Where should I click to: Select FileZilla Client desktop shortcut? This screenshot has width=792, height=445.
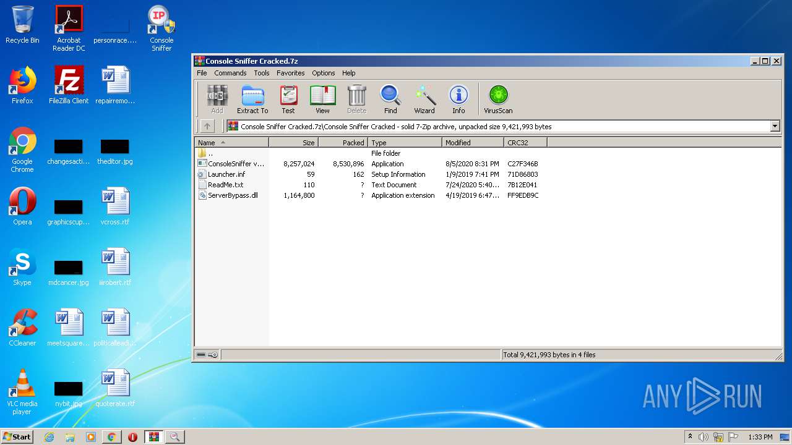(69, 85)
